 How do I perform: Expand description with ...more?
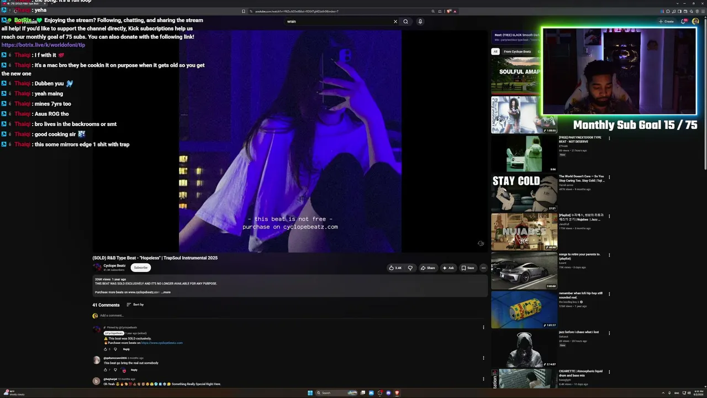point(166,292)
